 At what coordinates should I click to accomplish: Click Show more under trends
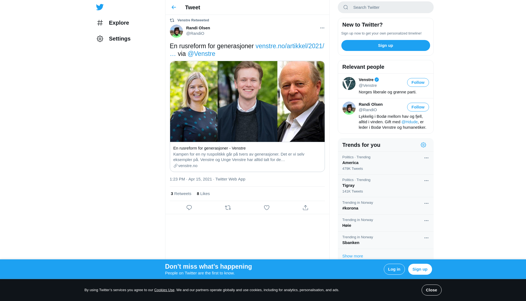(352, 256)
